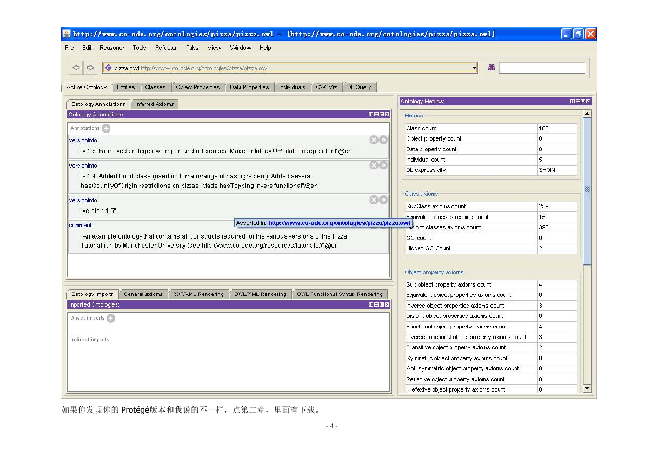The width and height of the screenshot is (664, 470).
Task: Click the "Hidden GCI Count" row
Action: (x=492, y=248)
